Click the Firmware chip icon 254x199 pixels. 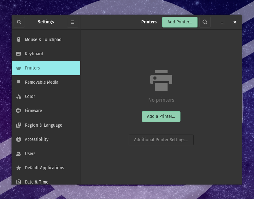tap(19, 111)
